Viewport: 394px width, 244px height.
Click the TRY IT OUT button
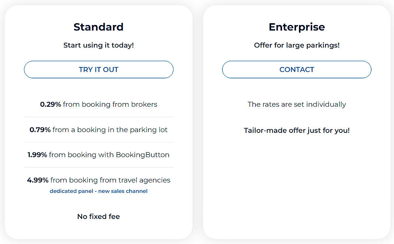tap(98, 70)
